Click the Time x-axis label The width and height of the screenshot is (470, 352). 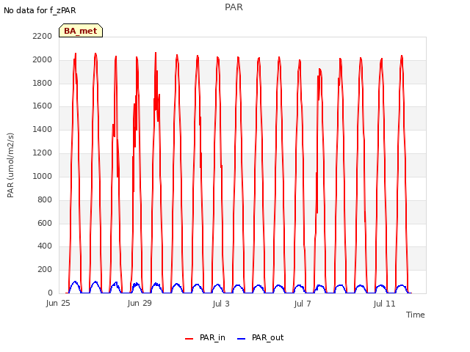pos(416,315)
